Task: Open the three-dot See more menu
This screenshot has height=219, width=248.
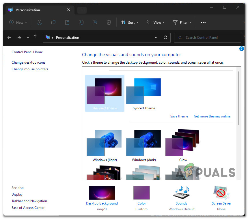Action: 203,23
